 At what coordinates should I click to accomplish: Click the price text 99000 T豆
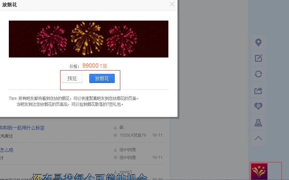95,66
